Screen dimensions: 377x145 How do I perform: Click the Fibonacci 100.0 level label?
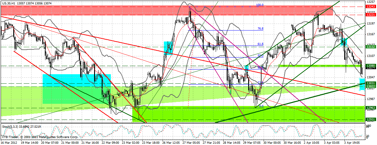[x=260, y=5]
